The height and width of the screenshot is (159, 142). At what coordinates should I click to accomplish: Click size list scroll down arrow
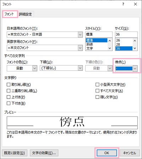click(x=135, y=48)
